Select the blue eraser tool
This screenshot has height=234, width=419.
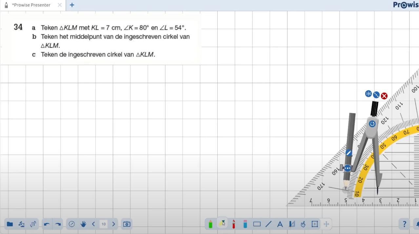point(245,224)
